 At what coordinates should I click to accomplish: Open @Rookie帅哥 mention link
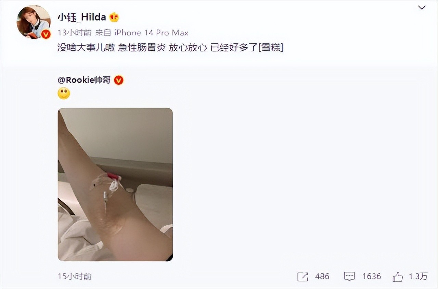click(x=84, y=80)
